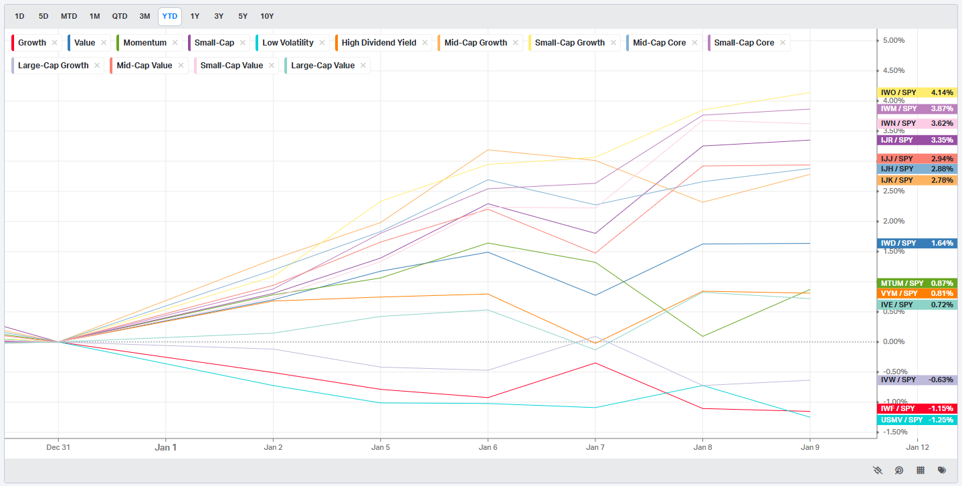
Task: Click the crossed-out sync icon below chart
Action: pyautogui.click(x=878, y=470)
